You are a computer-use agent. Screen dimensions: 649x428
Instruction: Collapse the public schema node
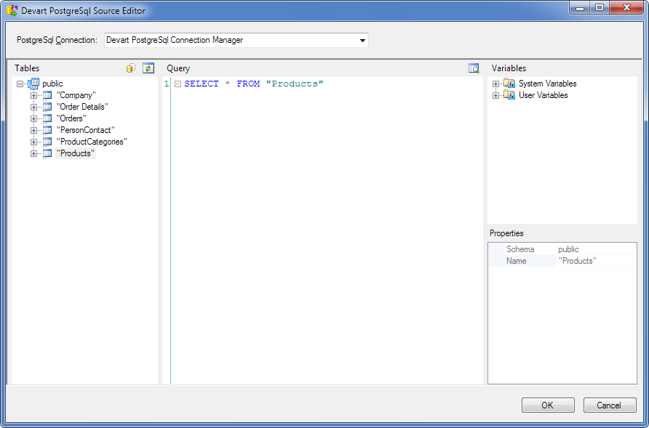click(20, 84)
